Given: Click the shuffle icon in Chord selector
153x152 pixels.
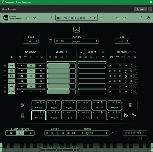Looking at the screenshot, I should [x=62, y=41].
